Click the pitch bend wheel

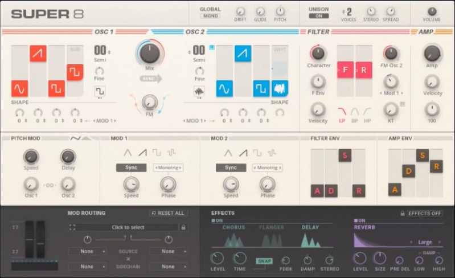tap(30, 239)
